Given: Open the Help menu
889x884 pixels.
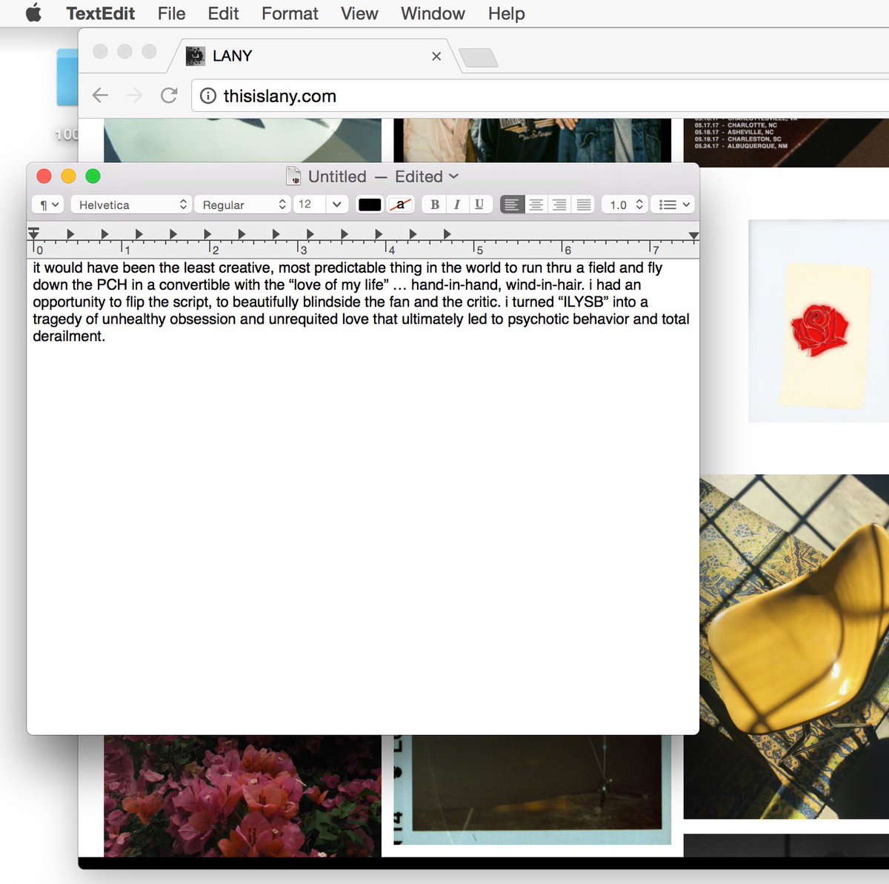Looking at the screenshot, I should [x=506, y=13].
